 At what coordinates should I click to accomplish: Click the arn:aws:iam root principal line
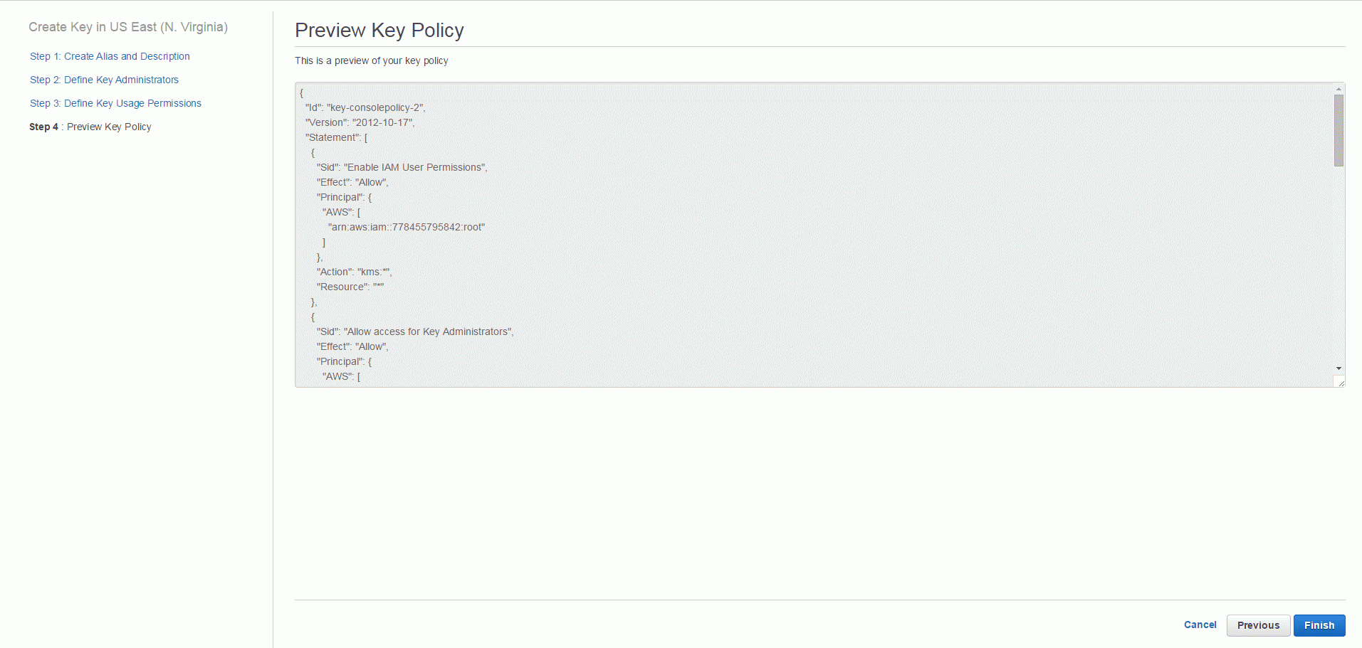click(x=407, y=227)
